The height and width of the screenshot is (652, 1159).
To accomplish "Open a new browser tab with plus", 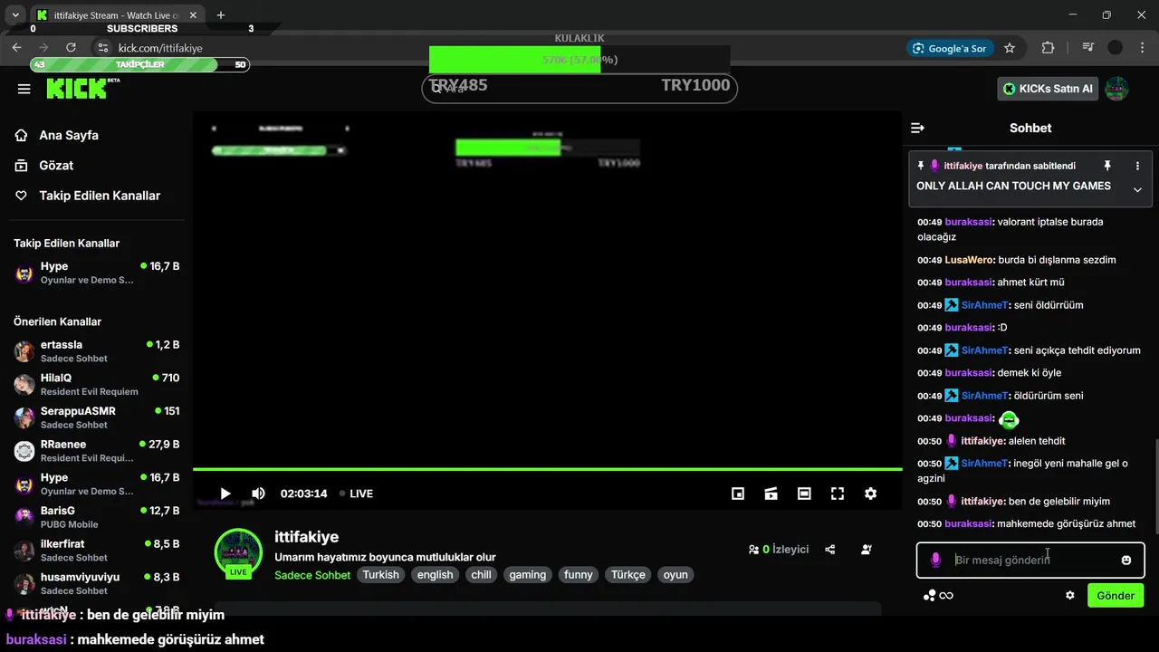I will click(221, 15).
